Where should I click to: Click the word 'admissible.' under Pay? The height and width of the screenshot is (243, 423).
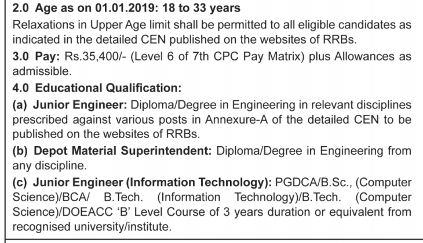[42, 71]
